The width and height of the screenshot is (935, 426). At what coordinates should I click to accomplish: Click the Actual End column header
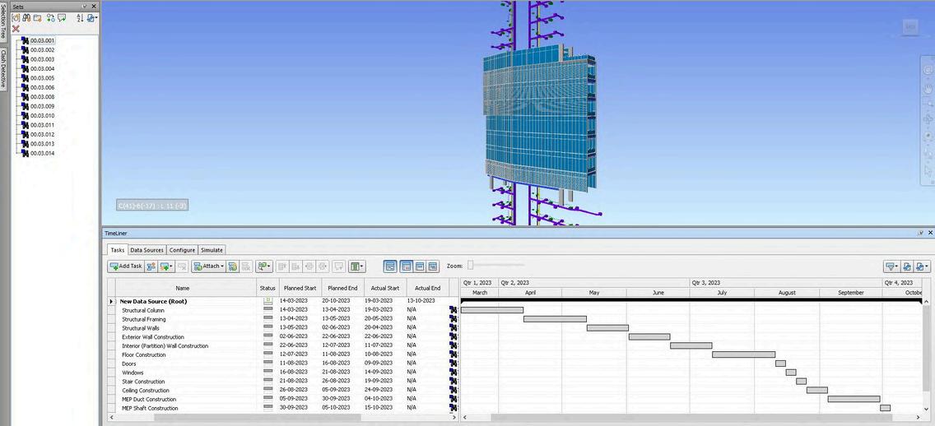tap(427, 288)
